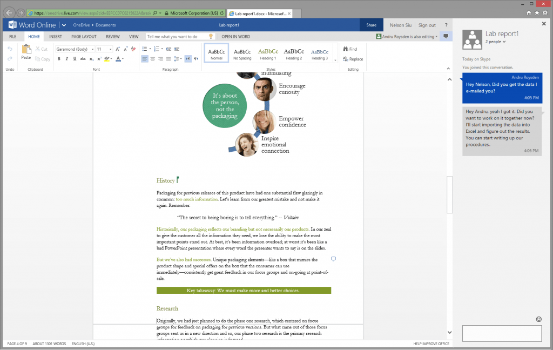Screen dimensions: 553x350
Task: Click the Paste icon in Clipboard group
Action: (26, 51)
